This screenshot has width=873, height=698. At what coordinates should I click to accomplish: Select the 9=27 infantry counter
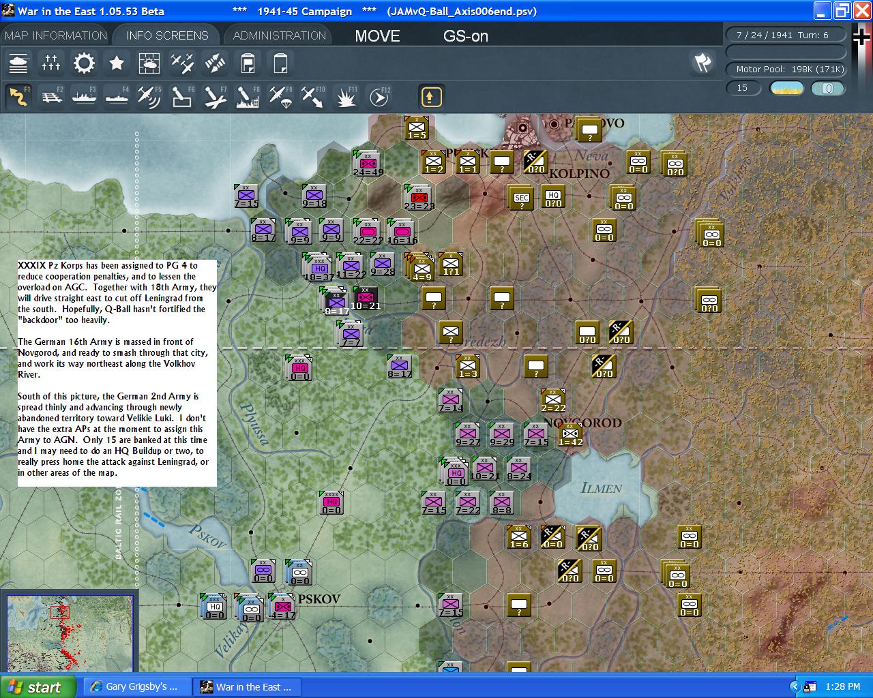point(468,434)
